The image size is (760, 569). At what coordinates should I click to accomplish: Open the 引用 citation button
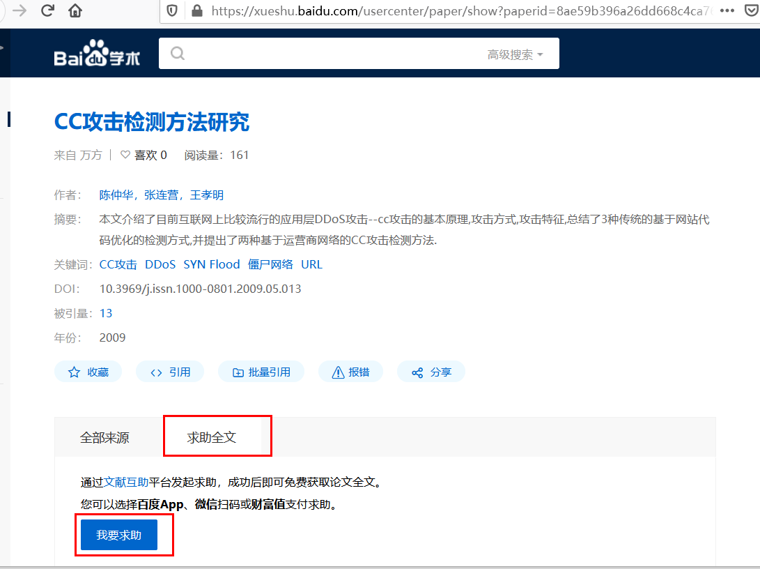(170, 372)
